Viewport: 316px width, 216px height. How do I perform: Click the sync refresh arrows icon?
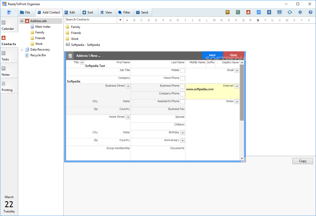(290, 12)
